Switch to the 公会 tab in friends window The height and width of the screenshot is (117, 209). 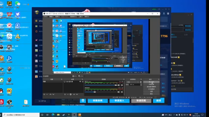(x=186, y=35)
